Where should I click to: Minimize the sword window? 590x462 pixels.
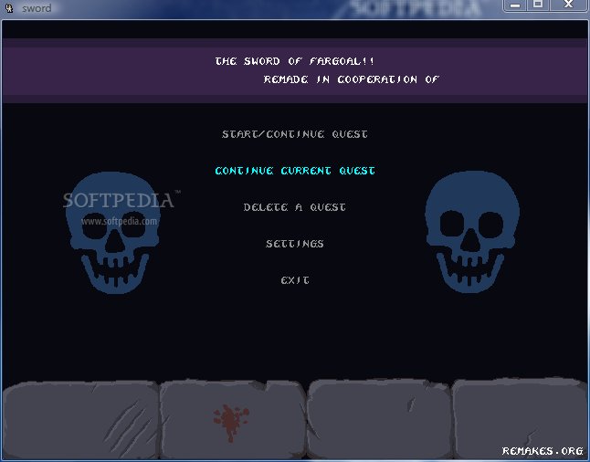pyautogui.click(x=515, y=5)
